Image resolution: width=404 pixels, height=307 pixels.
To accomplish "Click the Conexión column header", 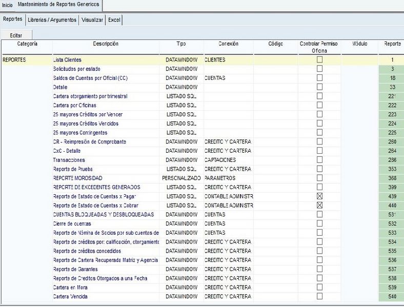I will click(228, 44).
